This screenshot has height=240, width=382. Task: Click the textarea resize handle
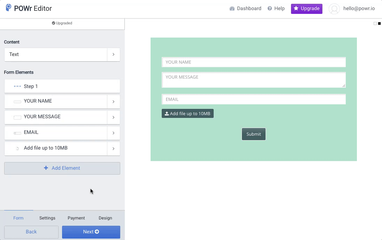344,86
